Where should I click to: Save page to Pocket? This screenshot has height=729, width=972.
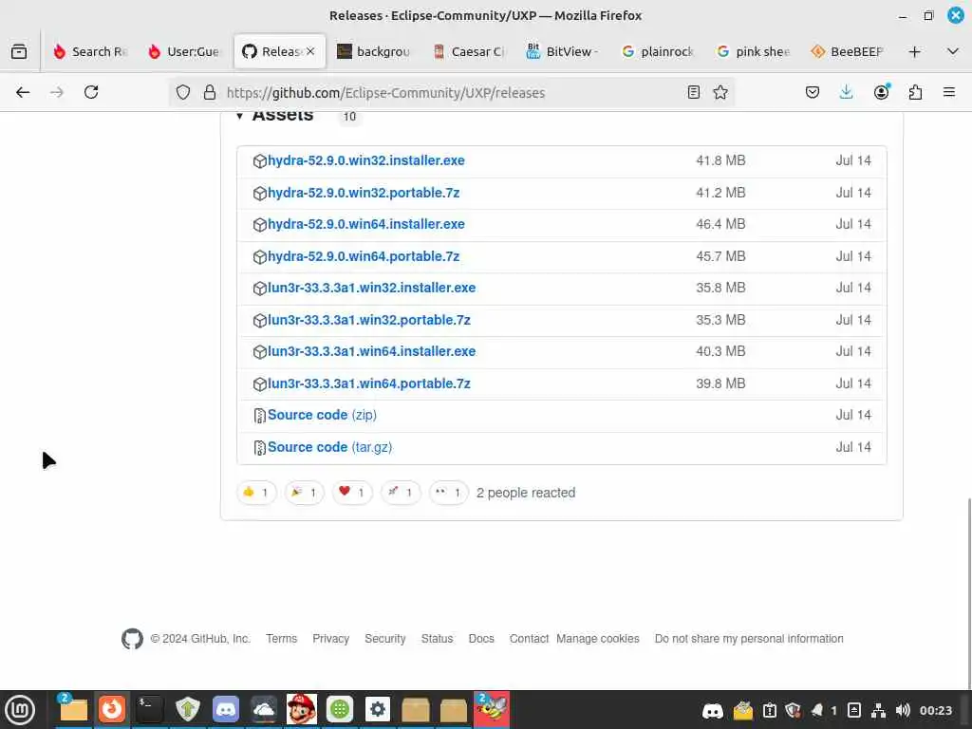(813, 92)
